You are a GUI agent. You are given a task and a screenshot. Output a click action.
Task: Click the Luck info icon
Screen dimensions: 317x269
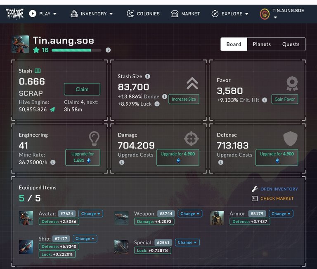[x=157, y=104]
